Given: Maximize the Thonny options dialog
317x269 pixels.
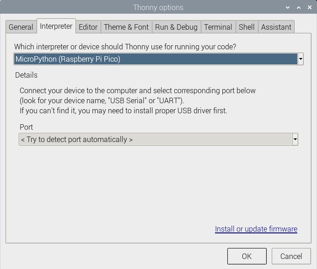Looking at the screenshot, I should click(x=299, y=7).
